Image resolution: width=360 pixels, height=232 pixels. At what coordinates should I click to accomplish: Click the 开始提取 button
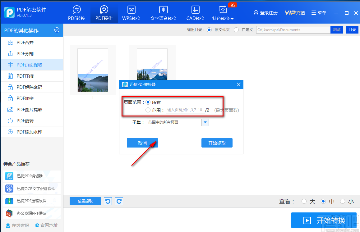pyautogui.click(x=217, y=143)
